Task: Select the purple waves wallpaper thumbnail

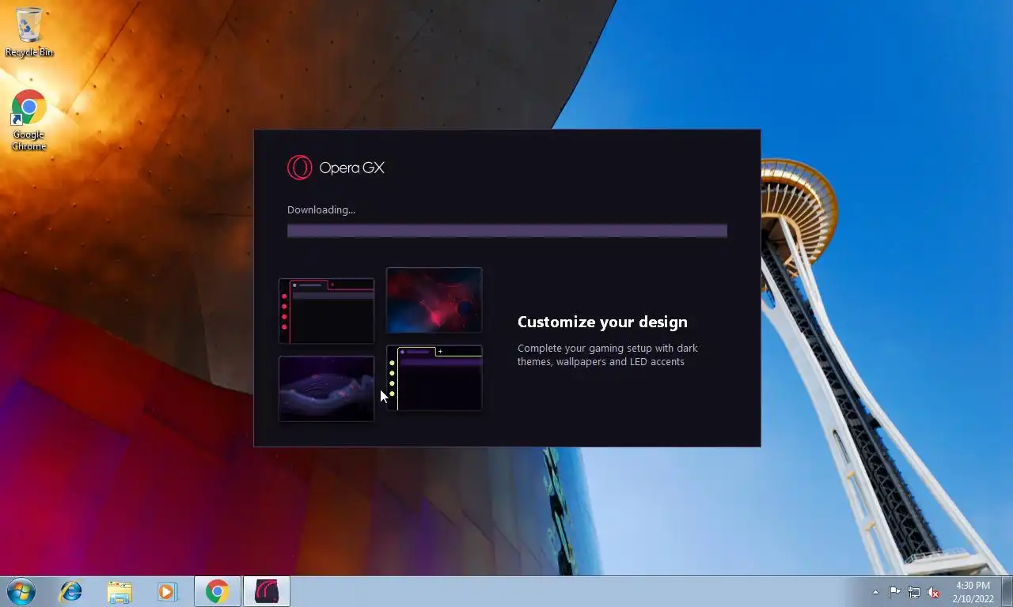Action: [326, 388]
